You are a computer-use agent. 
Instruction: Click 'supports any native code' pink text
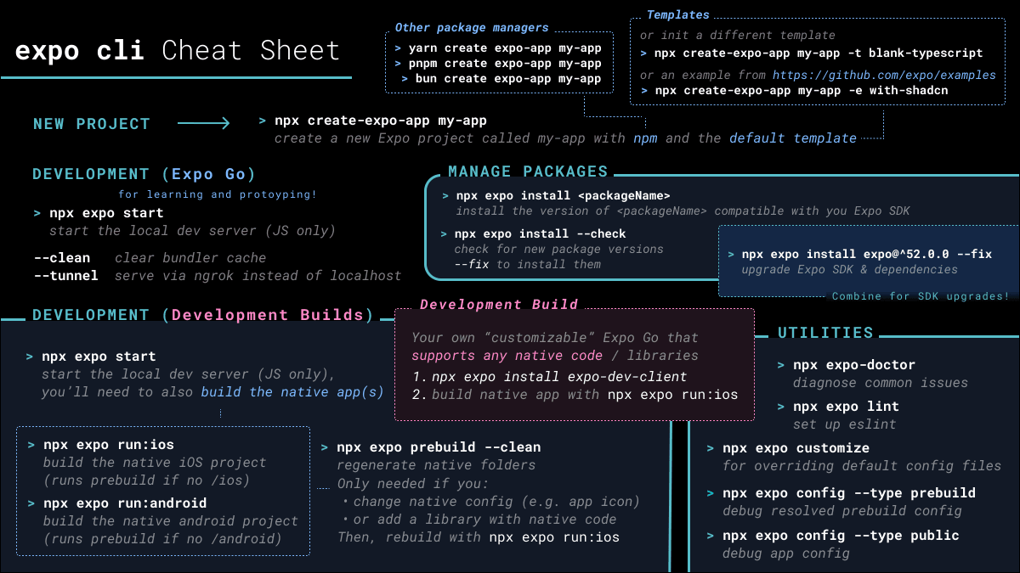click(x=507, y=356)
